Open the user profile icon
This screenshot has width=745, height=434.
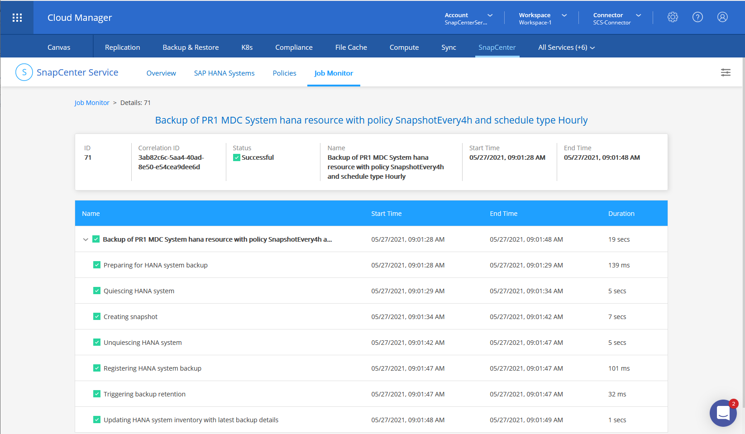(x=722, y=17)
